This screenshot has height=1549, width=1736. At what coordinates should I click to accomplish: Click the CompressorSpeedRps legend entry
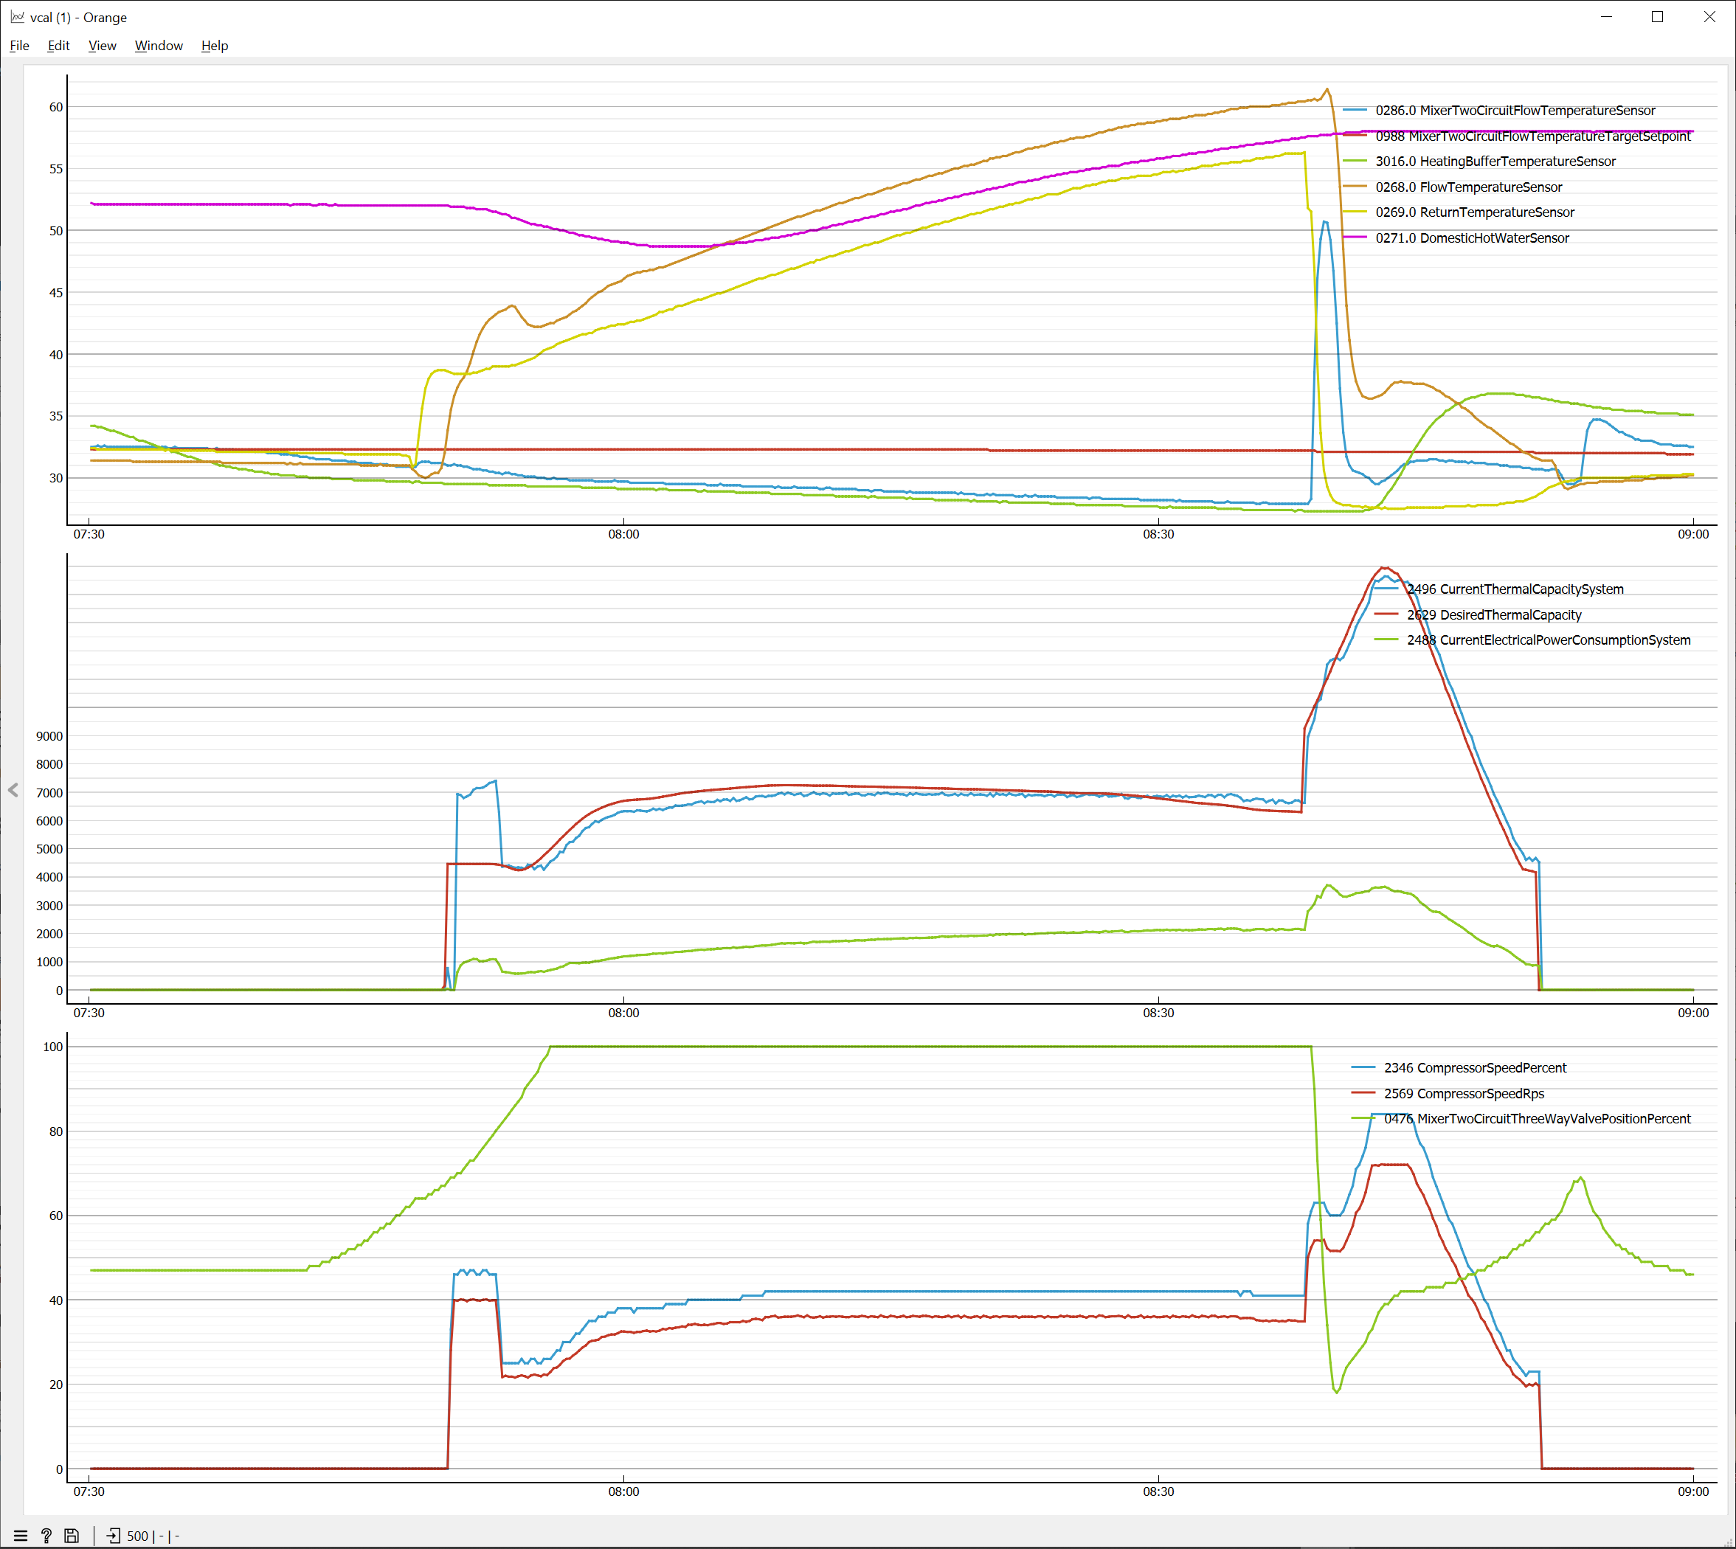(x=1463, y=1094)
